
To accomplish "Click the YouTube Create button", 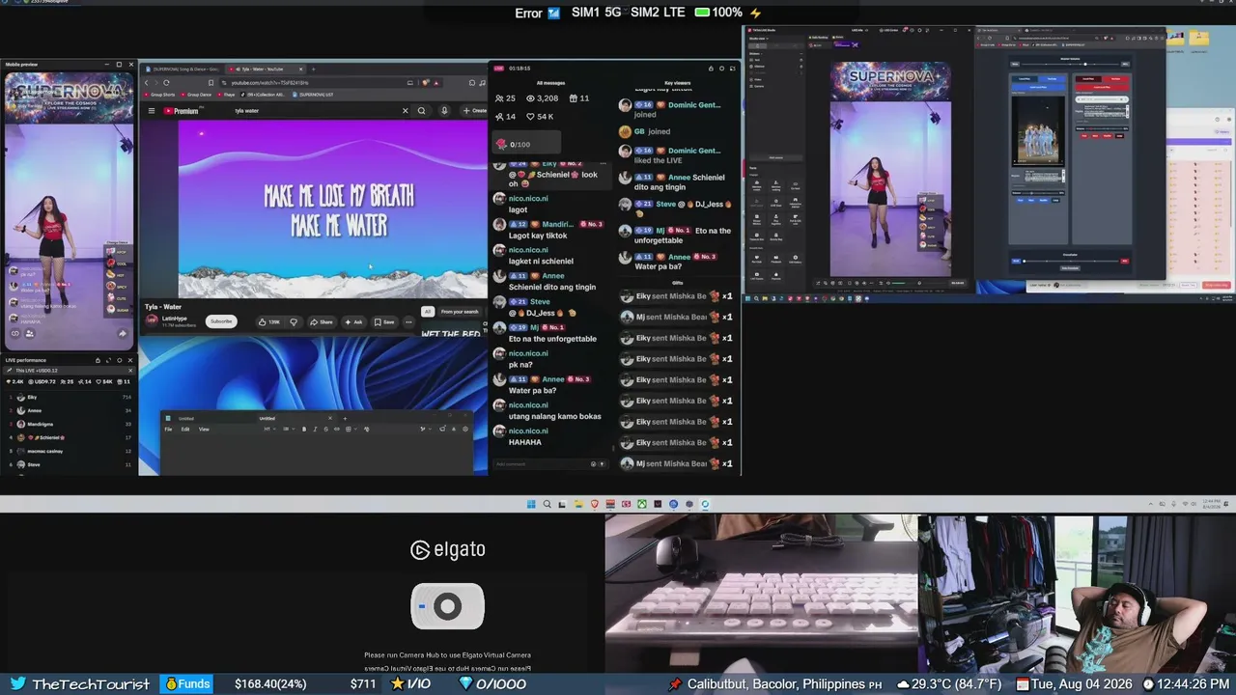I will (x=474, y=111).
